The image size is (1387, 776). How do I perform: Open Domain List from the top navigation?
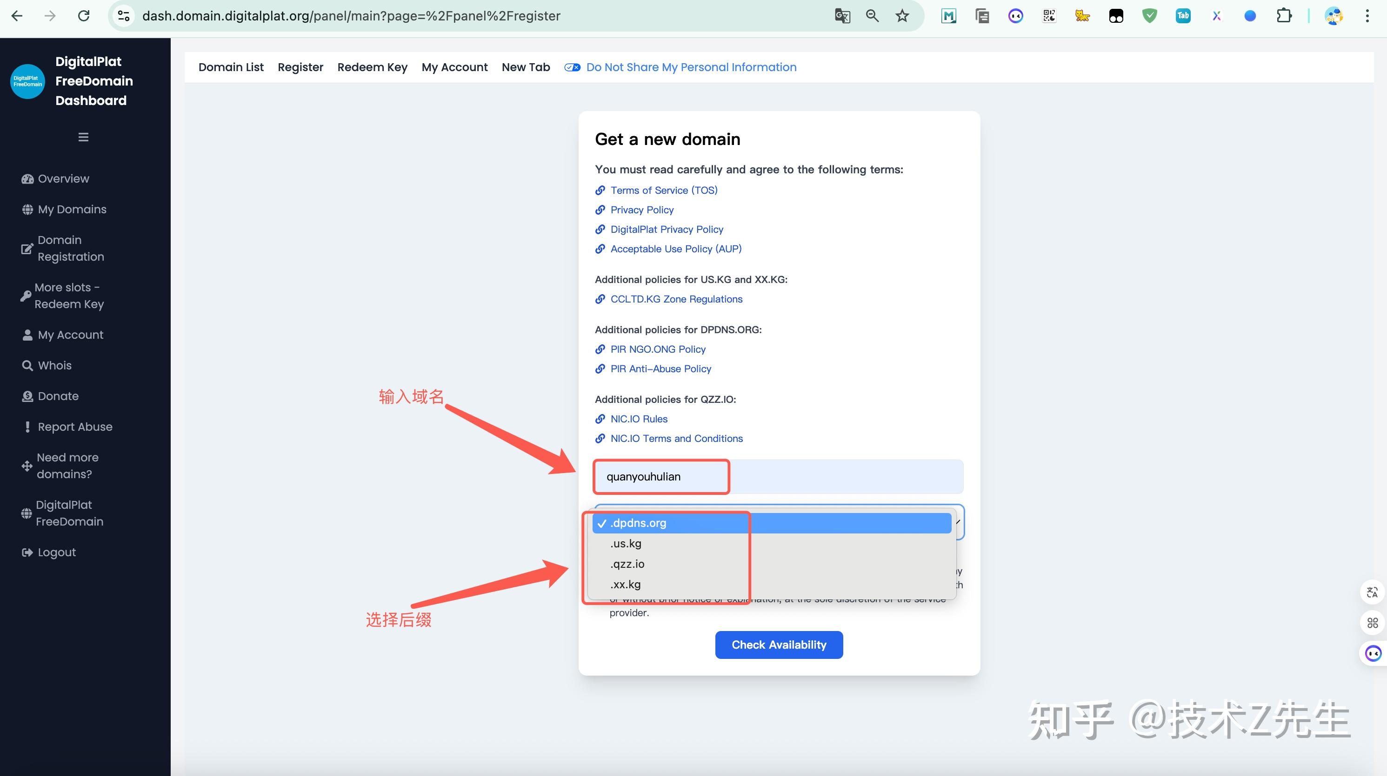[x=230, y=67]
